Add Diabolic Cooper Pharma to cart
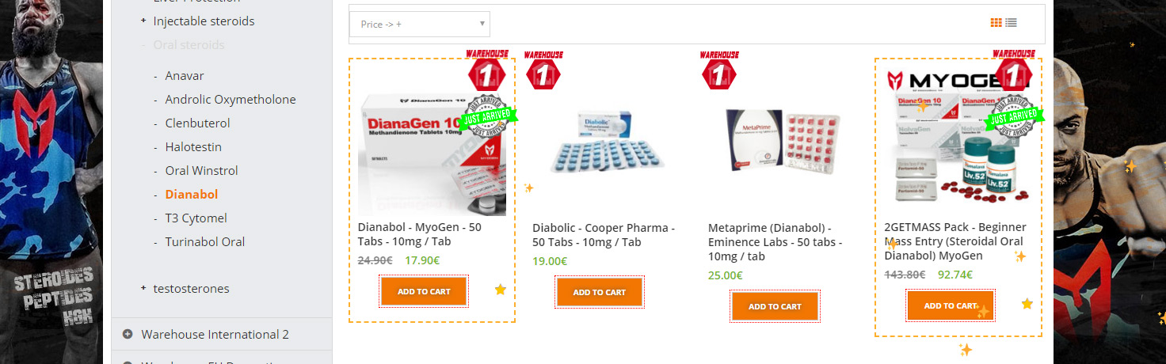 click(x=600, y=292)
